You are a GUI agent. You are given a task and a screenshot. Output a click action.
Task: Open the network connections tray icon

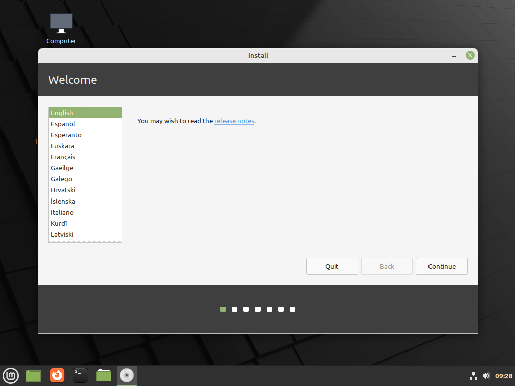(473, 376)
